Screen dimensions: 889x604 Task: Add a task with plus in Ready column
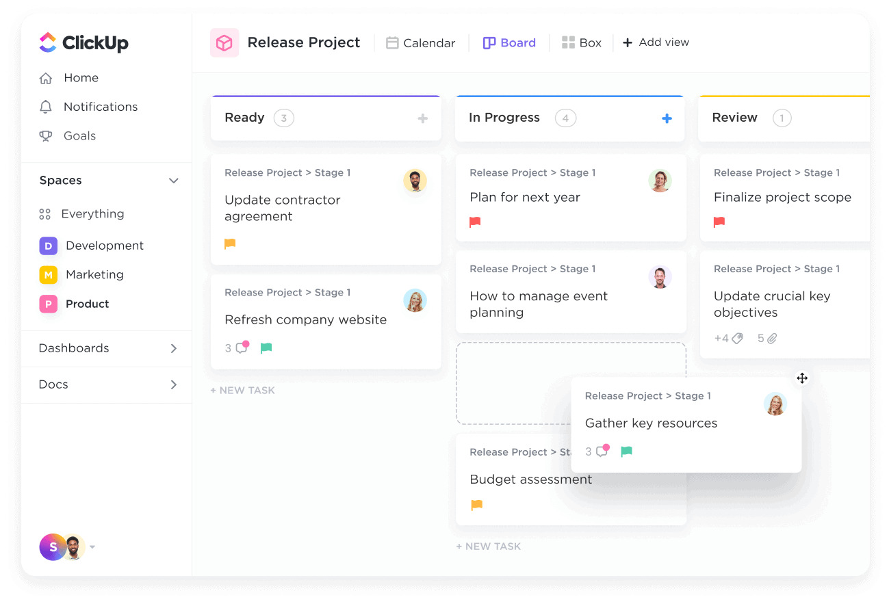point(423,118)
